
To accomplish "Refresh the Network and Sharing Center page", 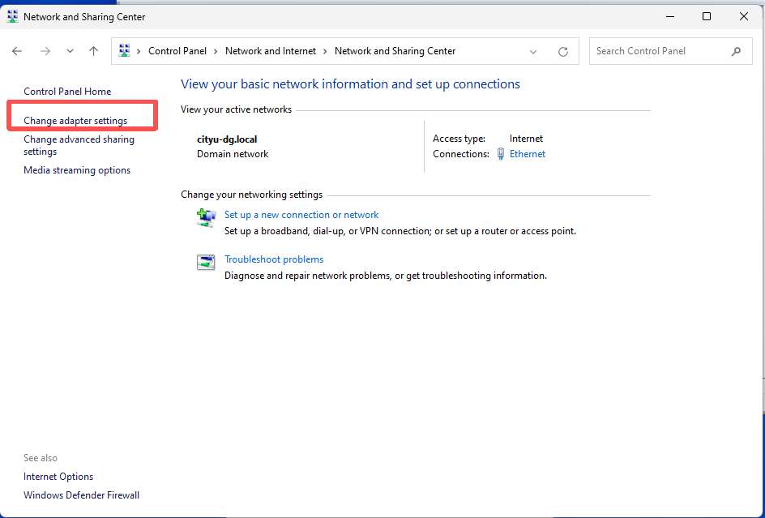I will (563, 51).
